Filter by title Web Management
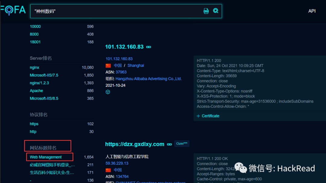Image resolution: width=326 pixels, height=183 pixels. point(46,157)
